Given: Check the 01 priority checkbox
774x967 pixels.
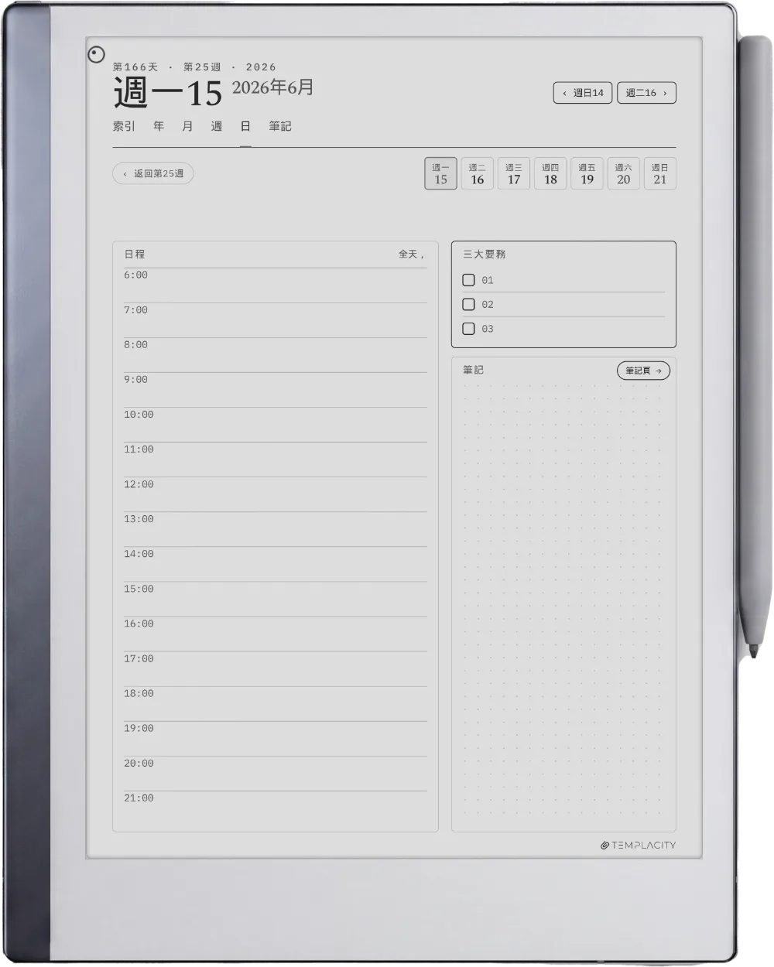Looking at the screenshot, I should pyautogui.click(x=468, y=280).
